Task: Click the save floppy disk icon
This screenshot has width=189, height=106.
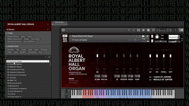Action: [139, 30]
